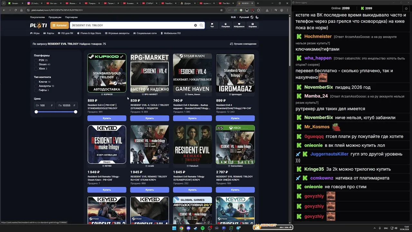Click the maximum price По 10355 field
Image resolution: width=412 pixels, height=232 pixels.
67,105
